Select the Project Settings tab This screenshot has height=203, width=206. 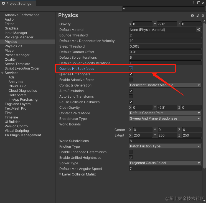tap(18, 3)
